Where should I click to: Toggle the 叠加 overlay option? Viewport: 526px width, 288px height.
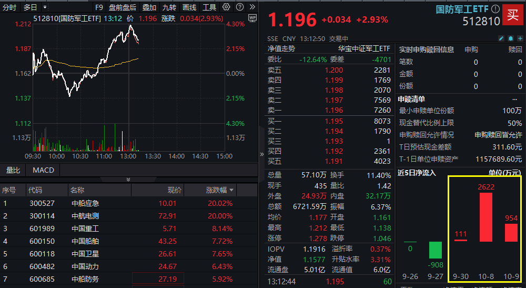pos(149,7)
